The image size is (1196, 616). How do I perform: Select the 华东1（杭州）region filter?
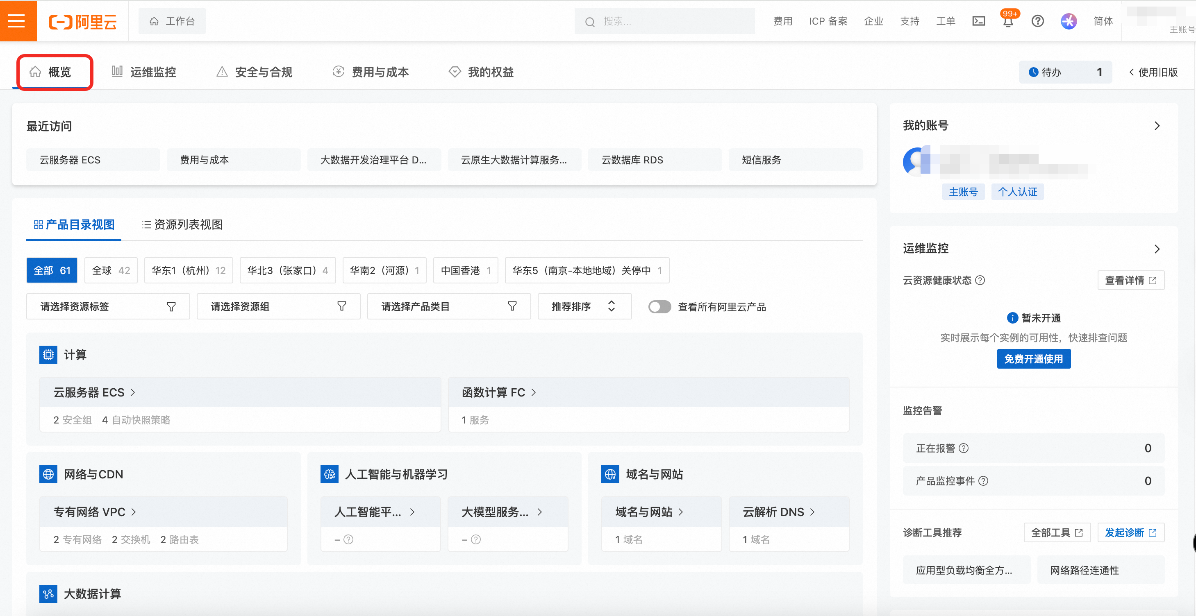click(x=189, y=270)
